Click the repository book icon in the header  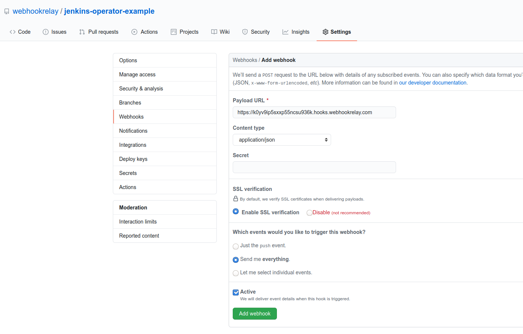click(6, 11)
